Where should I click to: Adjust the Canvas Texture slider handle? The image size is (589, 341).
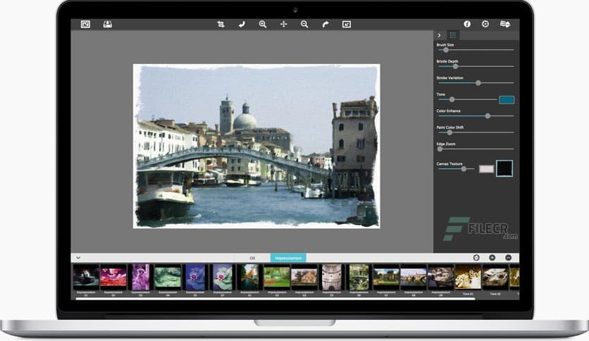(464, 169)
